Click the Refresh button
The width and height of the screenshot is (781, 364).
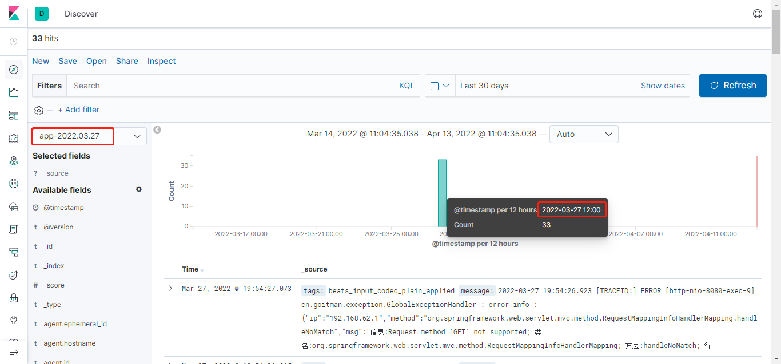tap(733, 86)
